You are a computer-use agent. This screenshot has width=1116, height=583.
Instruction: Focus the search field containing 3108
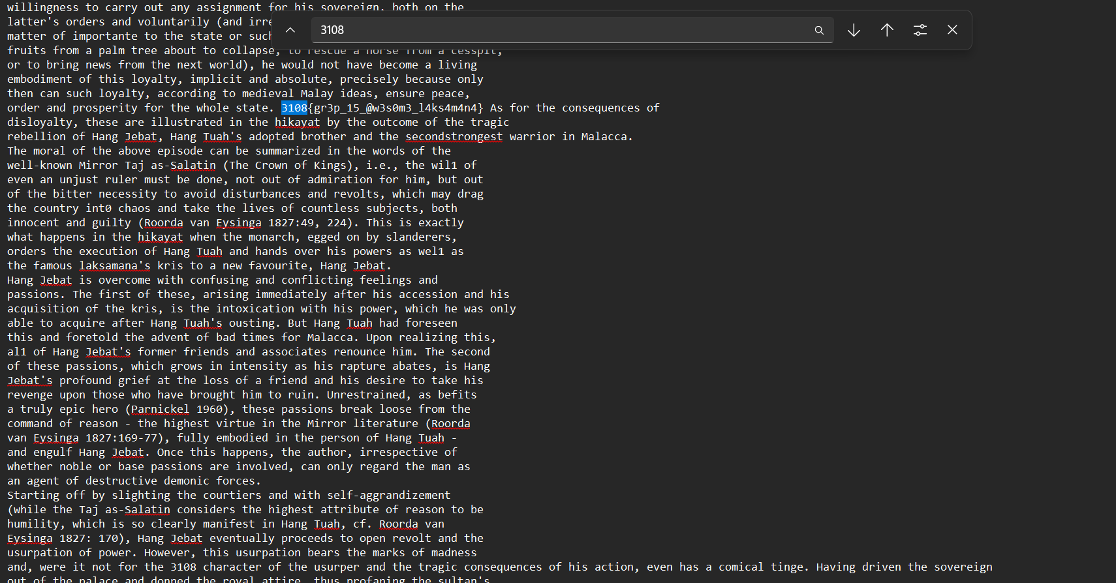(561, 30)
